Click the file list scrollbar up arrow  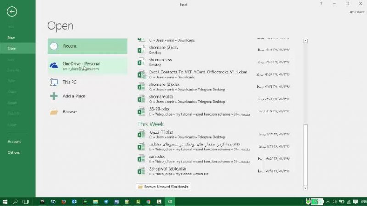coord(306,41)
